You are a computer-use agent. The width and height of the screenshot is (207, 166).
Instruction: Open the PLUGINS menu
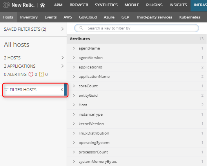click(154, 5)
